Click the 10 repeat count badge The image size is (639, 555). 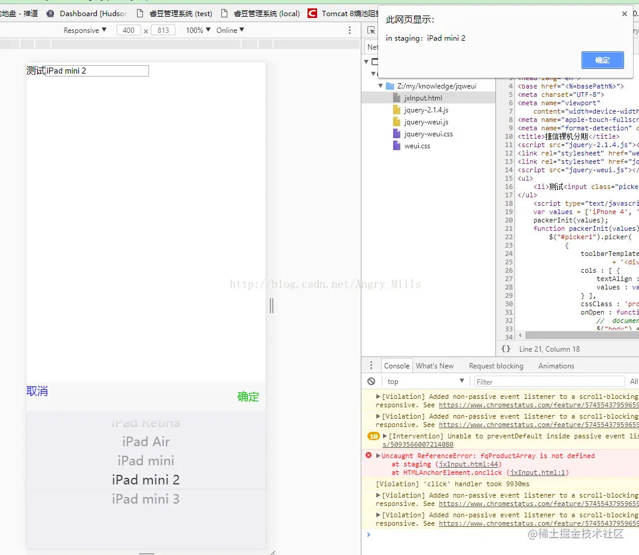click(x=373, y=436)
